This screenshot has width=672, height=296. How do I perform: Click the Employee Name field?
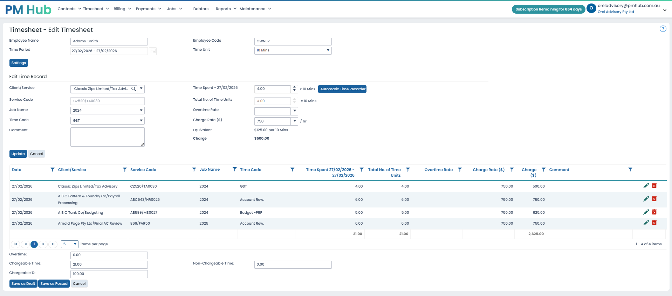pyautogui.click(x=109, y=41)
